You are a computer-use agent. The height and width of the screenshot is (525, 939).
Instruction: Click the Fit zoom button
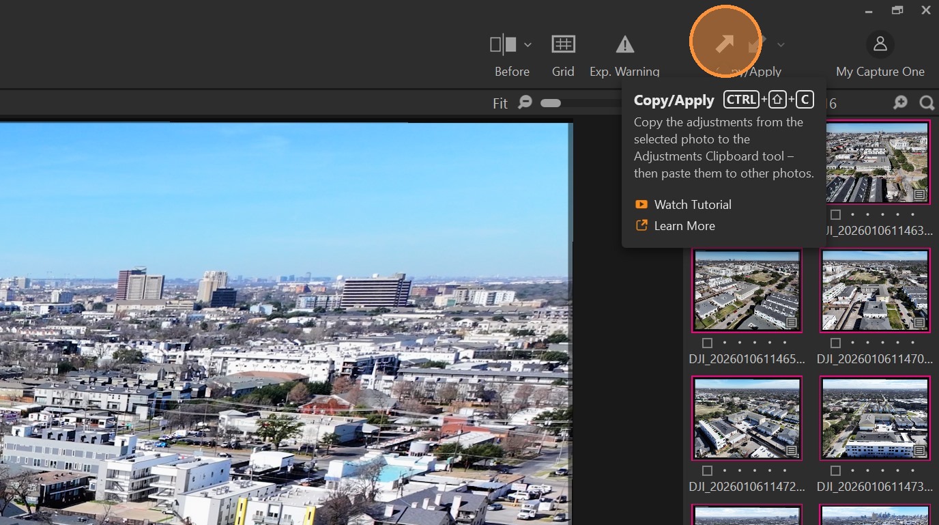[500, 103]
